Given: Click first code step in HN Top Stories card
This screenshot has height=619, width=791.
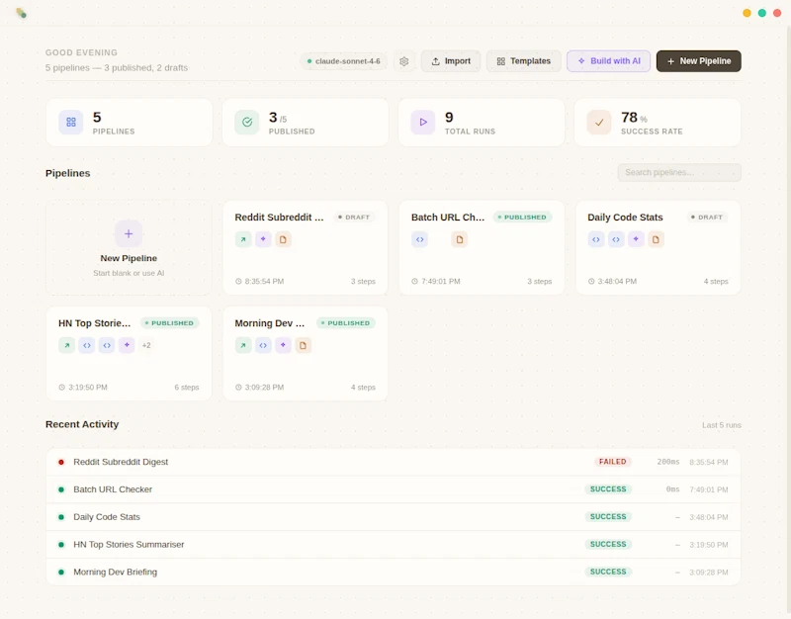Looking at the screenshot, I should (87, 345).
